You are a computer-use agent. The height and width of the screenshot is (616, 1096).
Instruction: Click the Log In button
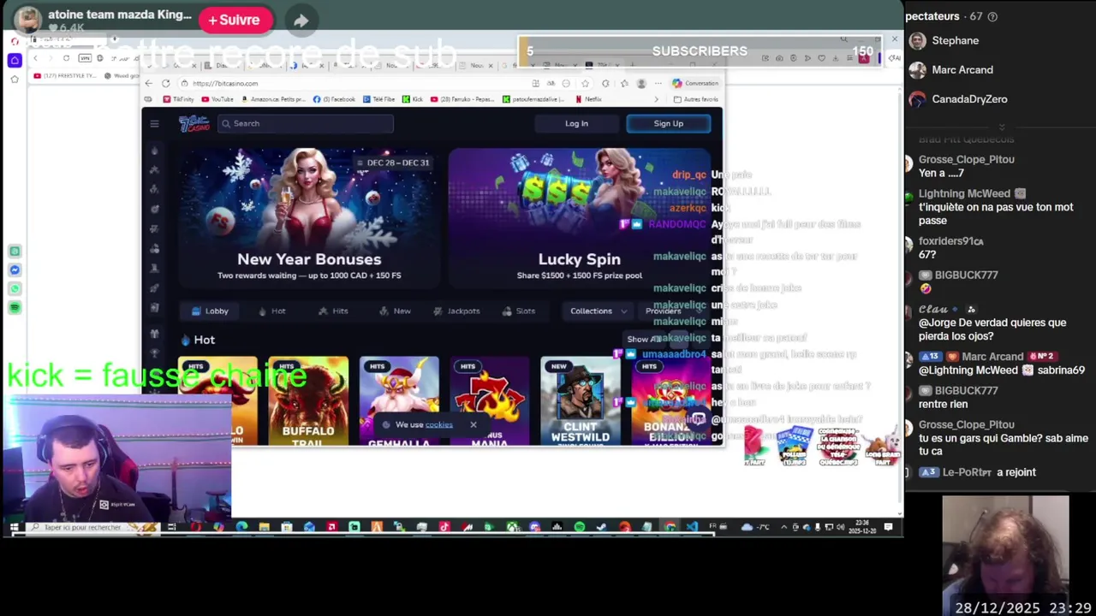pyautogui.click(x=576, y=123)
